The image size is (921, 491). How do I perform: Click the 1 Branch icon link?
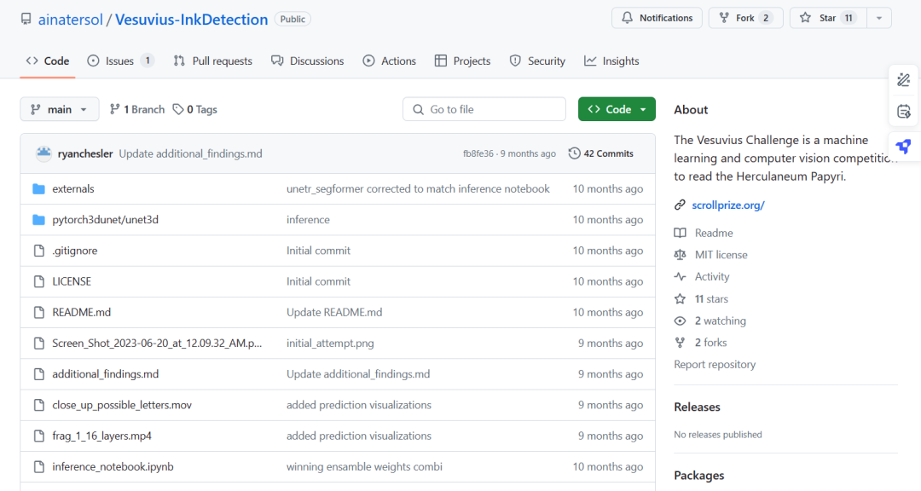[x=115, y=109]
